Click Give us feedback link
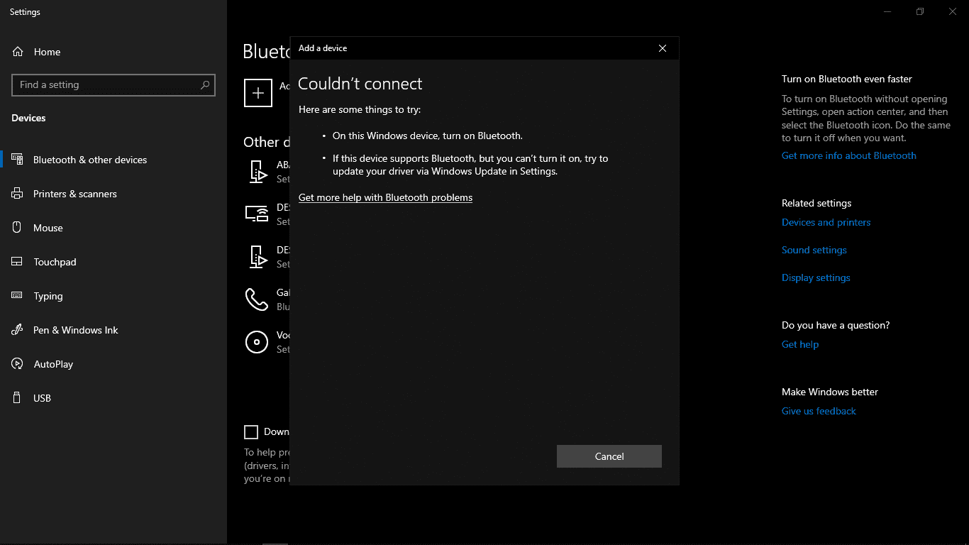This screenshot has height=545, width=969. click(x=819, y=411)
